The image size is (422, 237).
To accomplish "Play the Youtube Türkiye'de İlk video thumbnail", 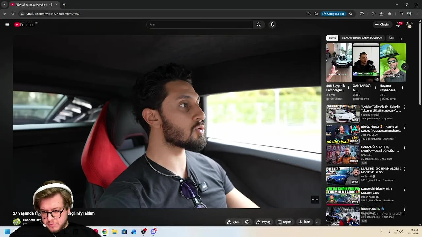I will (343, 114).
